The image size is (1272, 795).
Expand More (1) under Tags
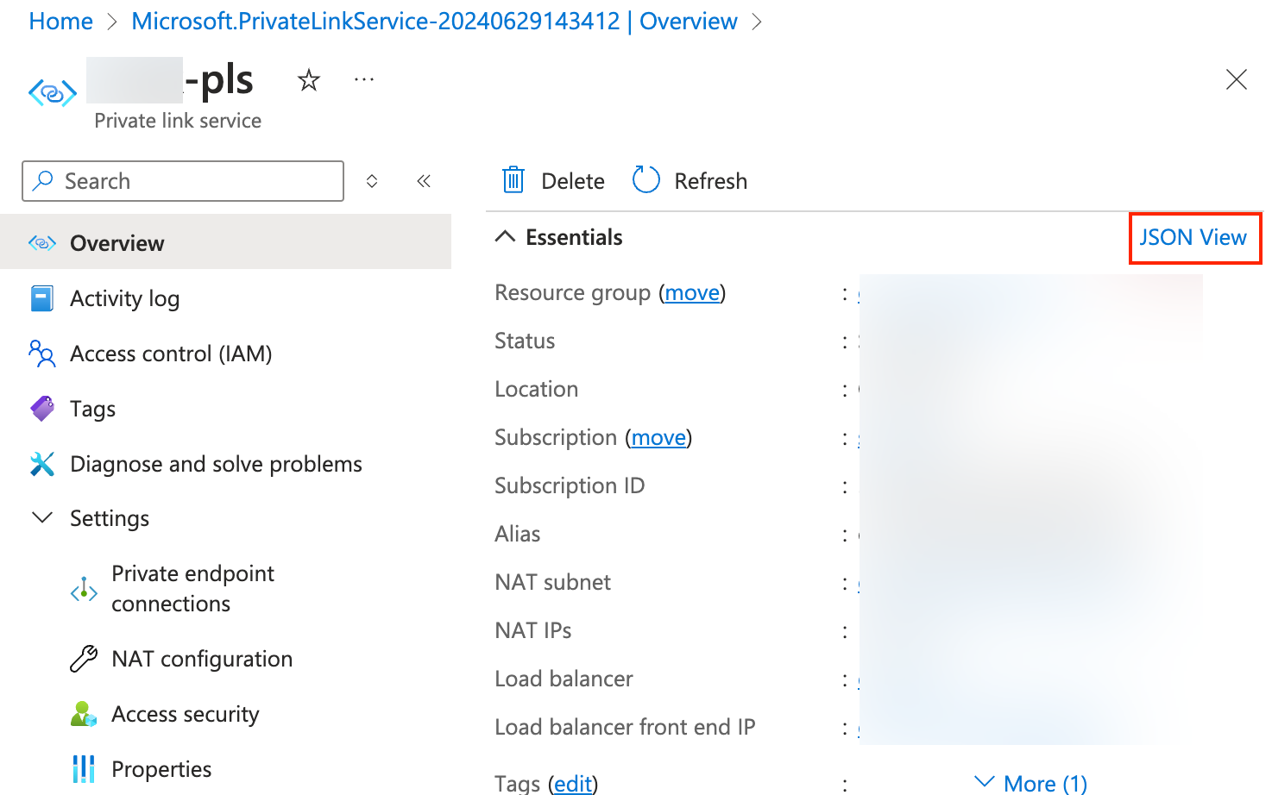tap(1030, 782)
